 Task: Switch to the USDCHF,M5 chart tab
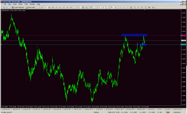47,109
